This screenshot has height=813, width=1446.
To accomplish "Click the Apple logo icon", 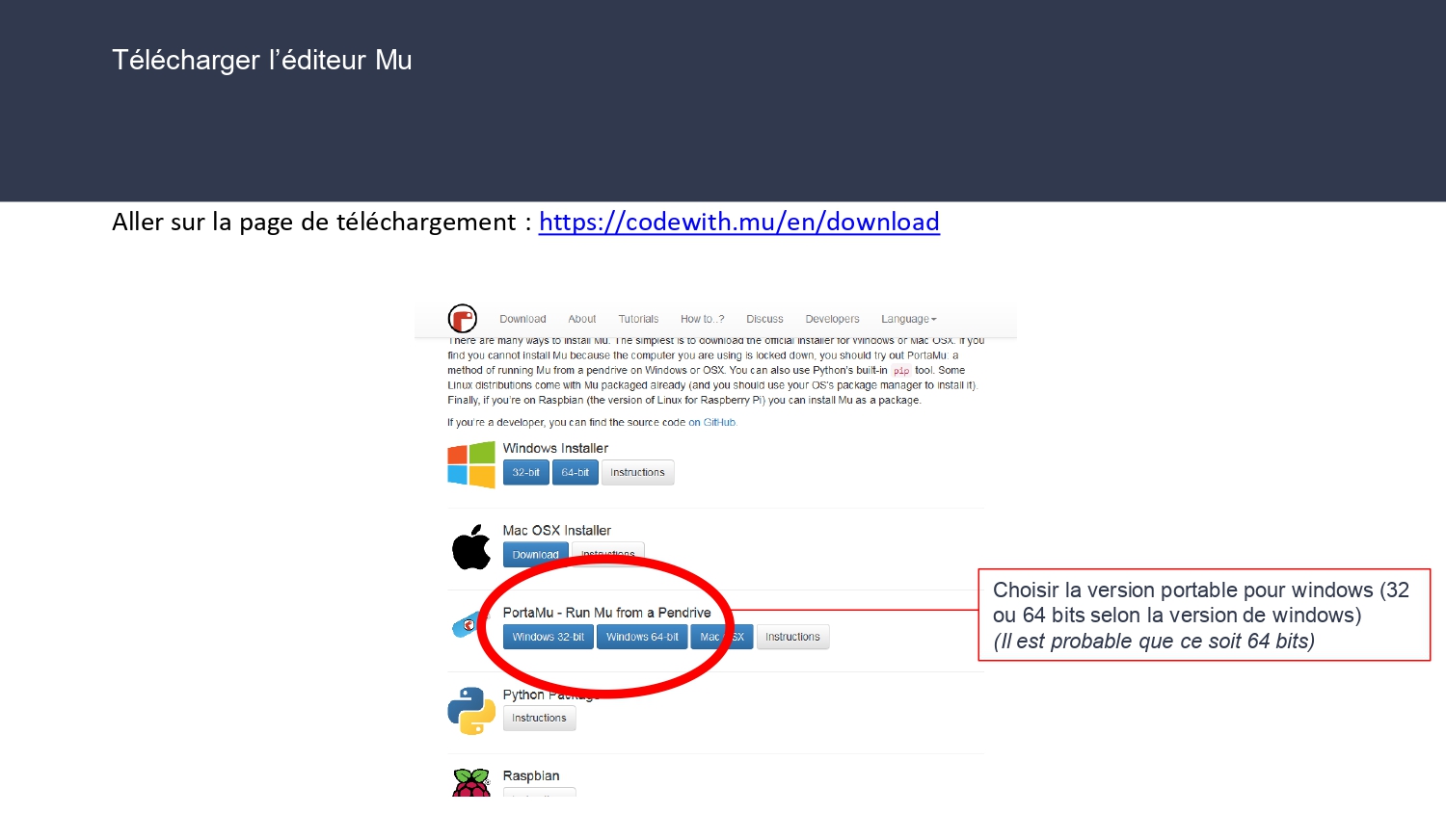I will click(471, 547).
